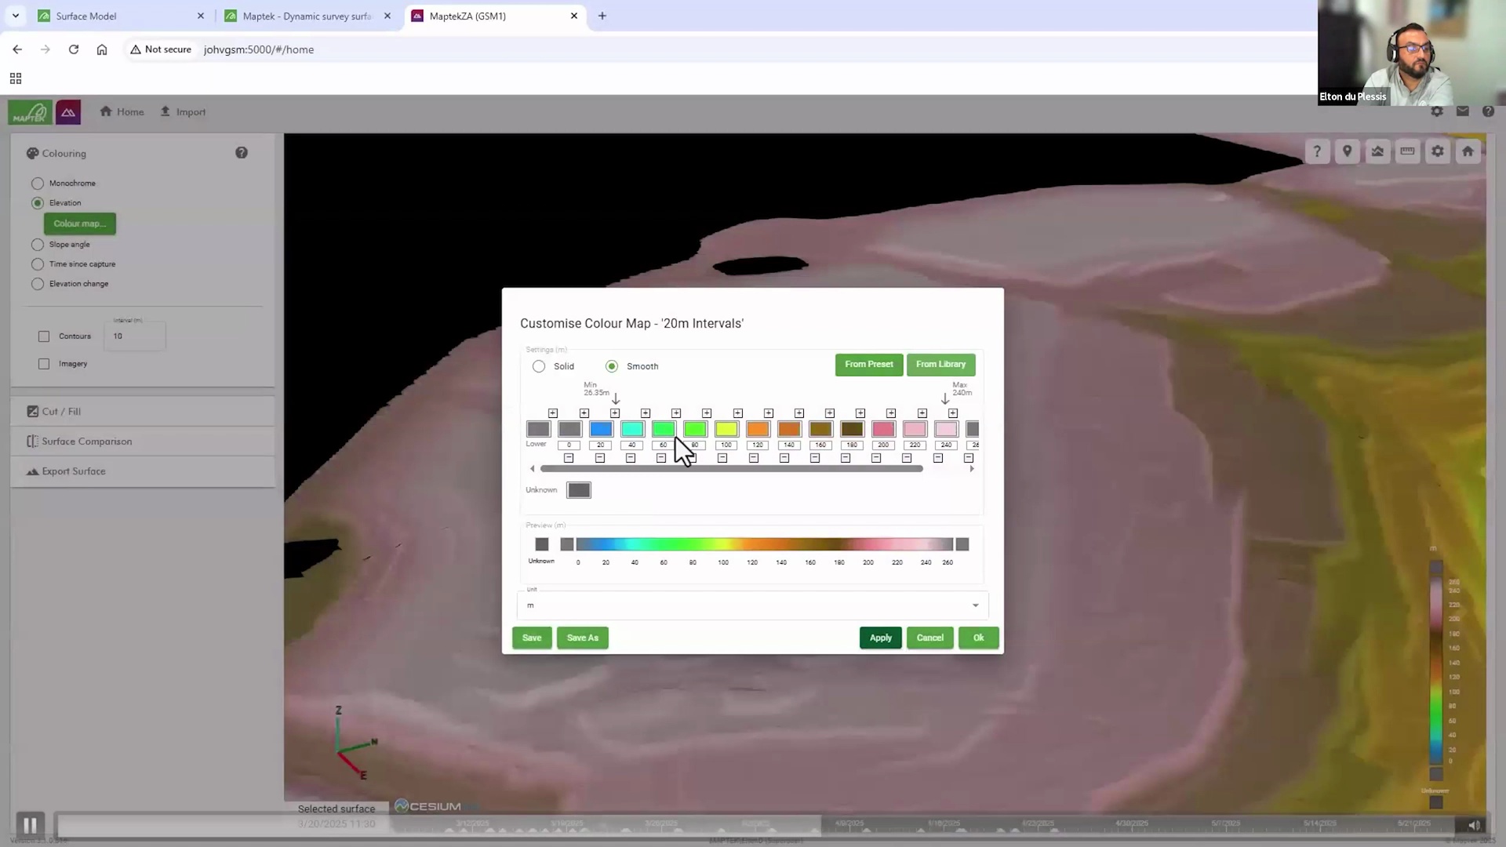Cancel the colour map dialog
This screenshot has width=1506, height=847.
pos(930,638)
